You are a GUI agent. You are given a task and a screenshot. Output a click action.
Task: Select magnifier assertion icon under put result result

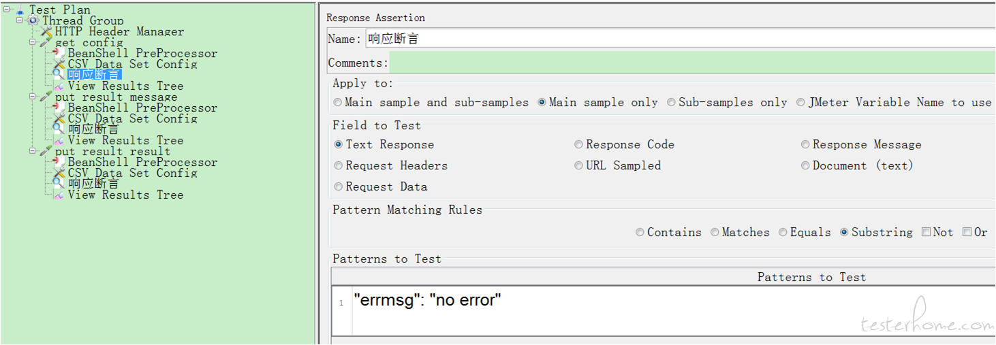pos(59,184)
